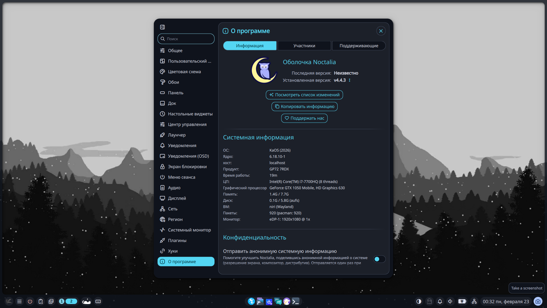This screenshot has height=308, width=547.
Task: Click Посмотреть список изменений button
Action: pos(304,95)
